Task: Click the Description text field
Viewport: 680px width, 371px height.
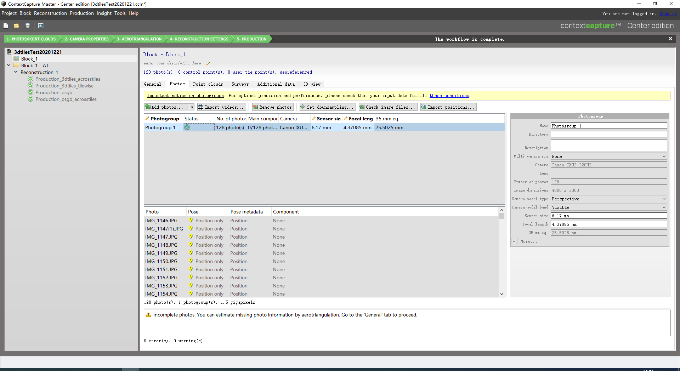Action: click(x=609, y=145)
